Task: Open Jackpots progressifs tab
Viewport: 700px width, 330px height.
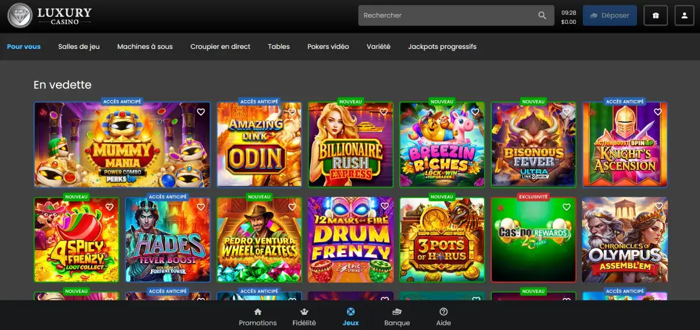Action: tap(442, 47)
